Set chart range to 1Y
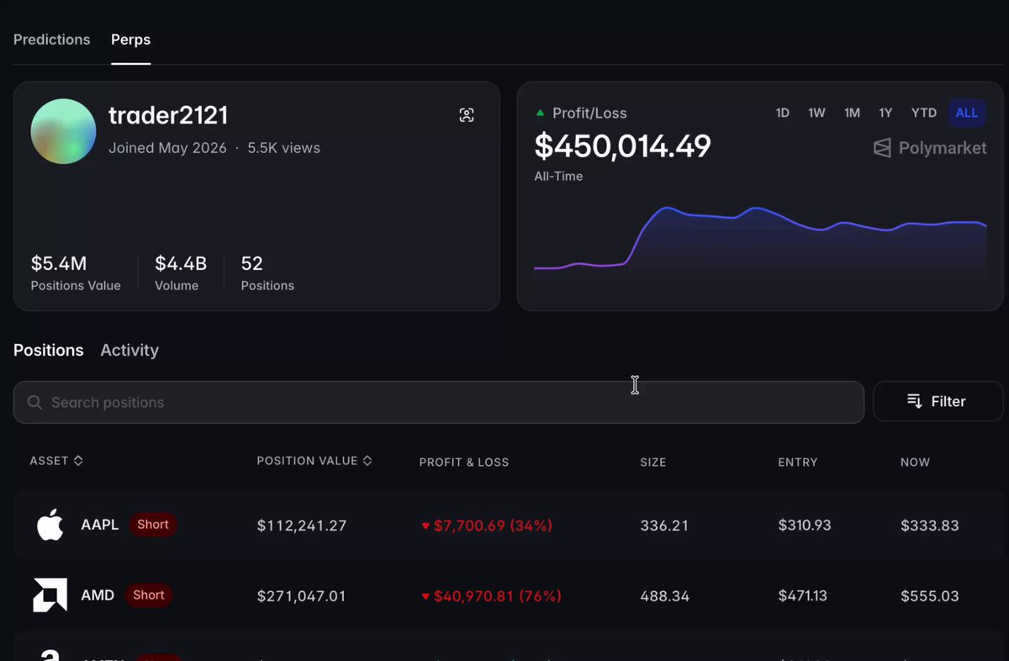The image size is (1009, 661). pyautogui.click(x=885, y=113)
